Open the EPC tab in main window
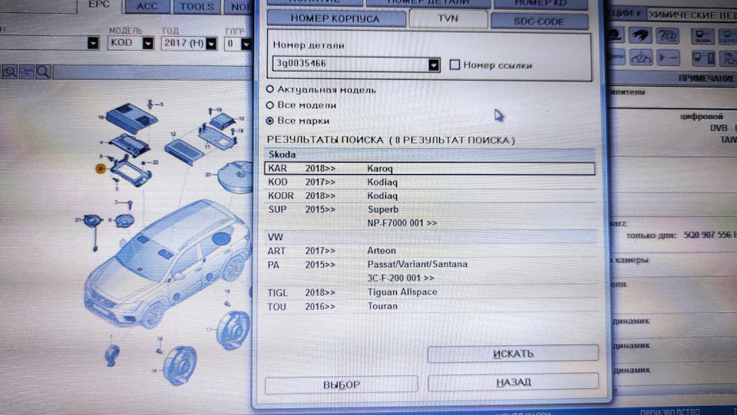The height and width of the screenshot is (415, 737). tap(99, 5)
